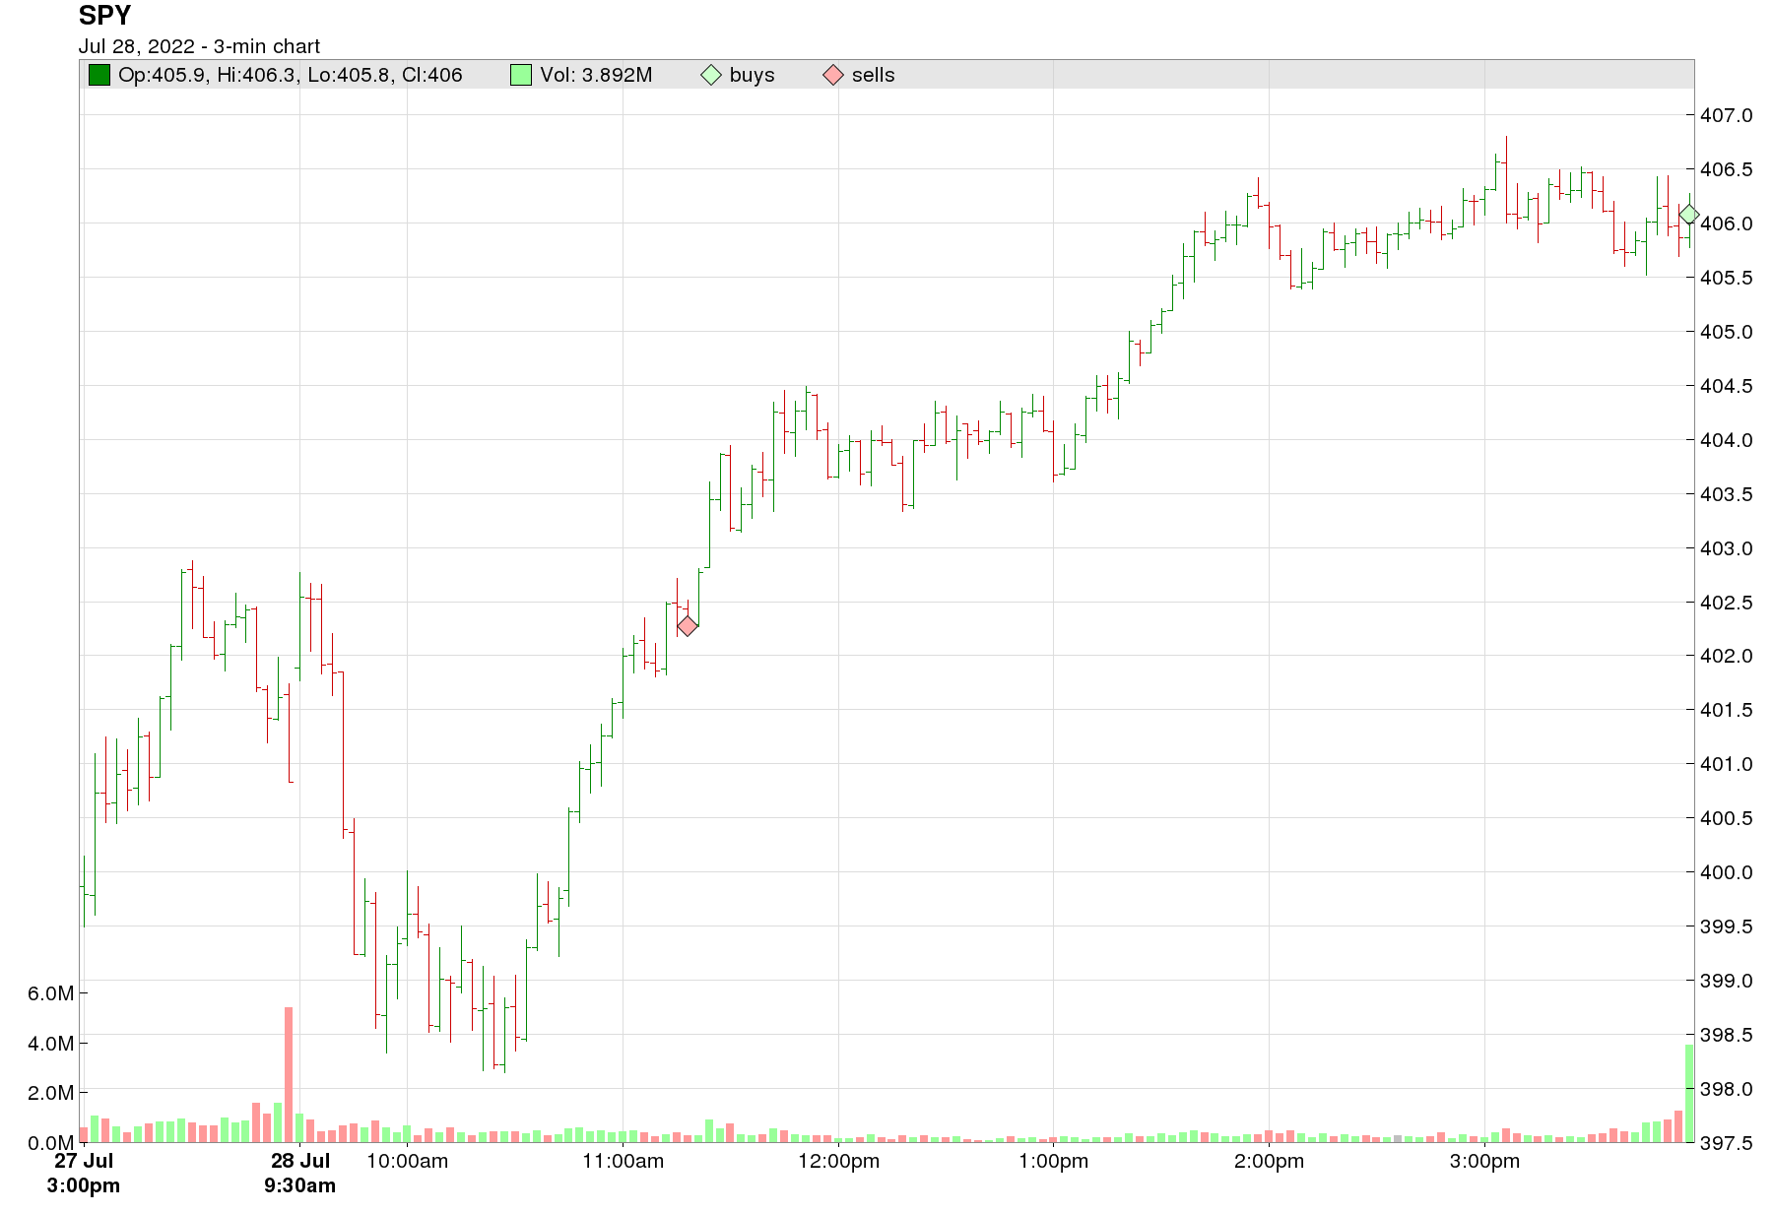Click the 'sells' legend label

(874, 75)
